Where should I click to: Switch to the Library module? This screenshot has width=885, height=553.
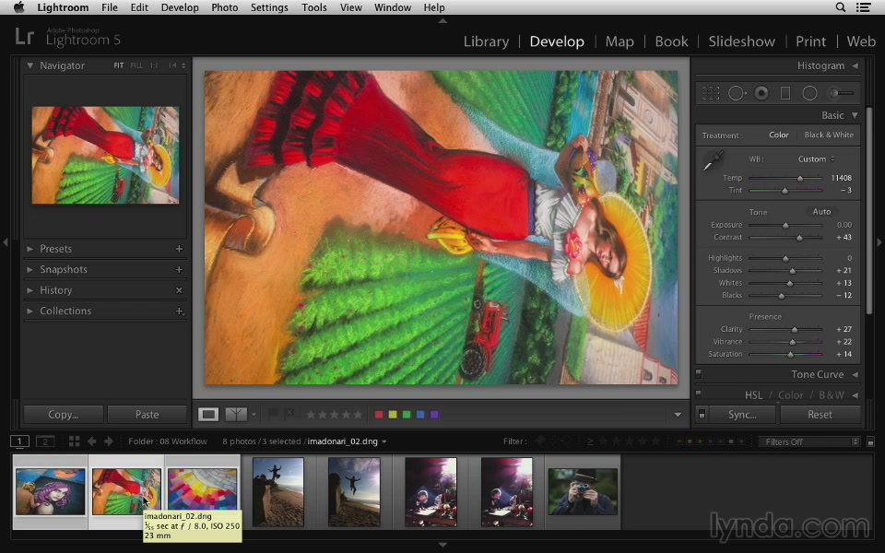pos(486,41)
